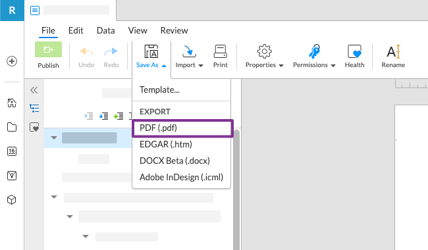The width and height of the screenshot is (428, 250).
Task: Collapse the second top-level outline section
Action: (54, 197)
